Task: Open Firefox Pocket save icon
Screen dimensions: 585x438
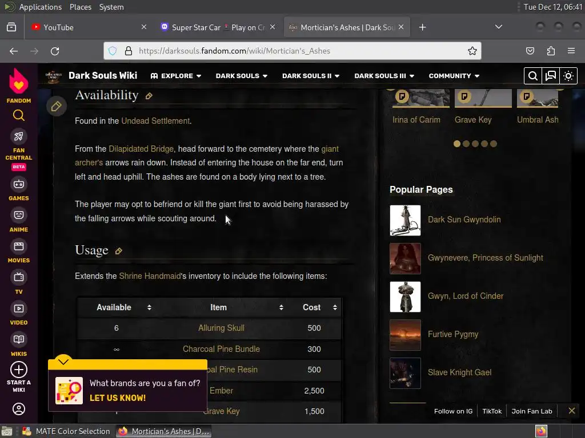Action: tap(530, 51)
